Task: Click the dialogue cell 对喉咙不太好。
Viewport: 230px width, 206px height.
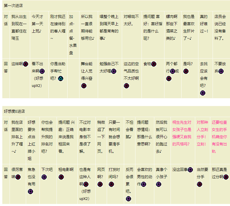Action: coord(132,35)
